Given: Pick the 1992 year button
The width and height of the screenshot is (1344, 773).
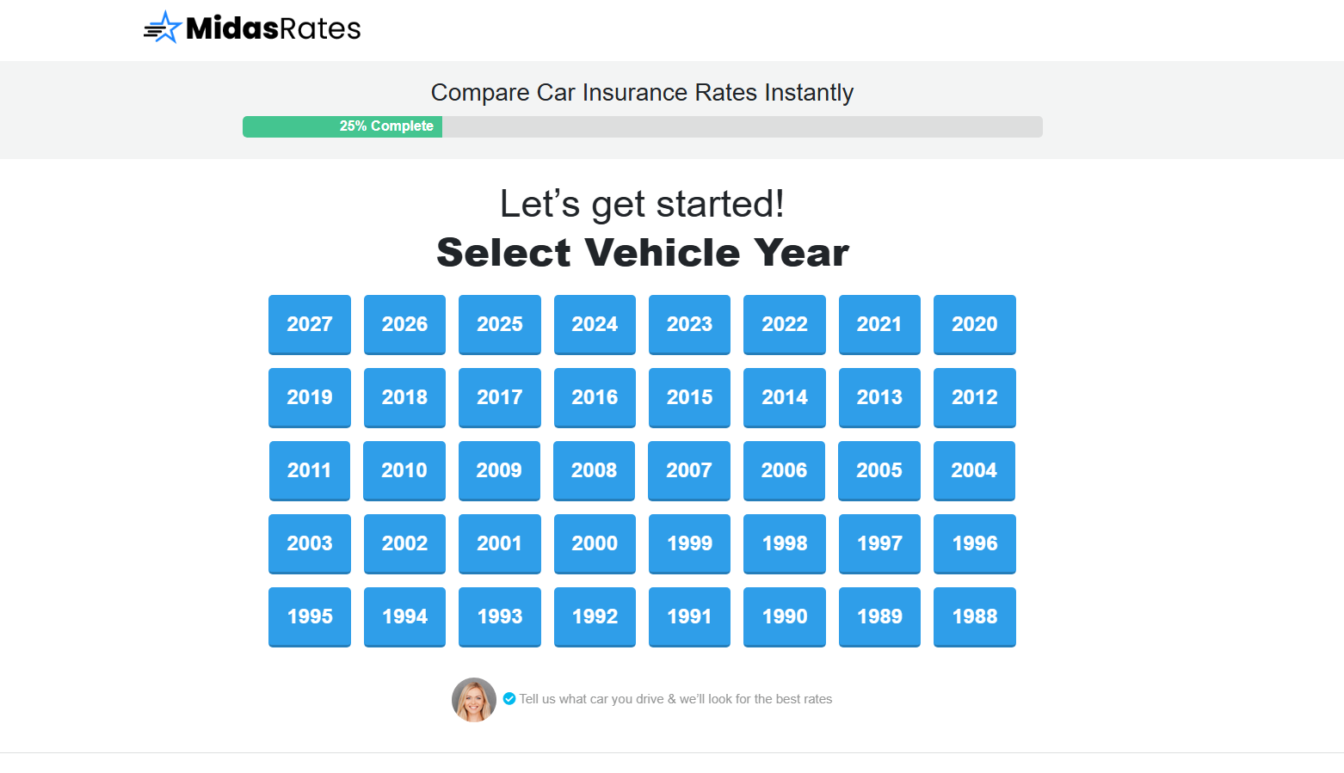Looking at the screenshot, I should (x=595, y=617).
